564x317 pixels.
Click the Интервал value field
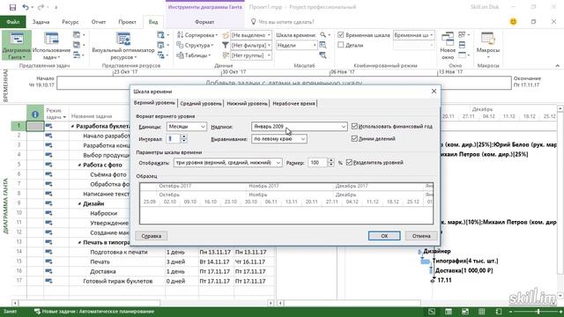click(x=174, y=139)
